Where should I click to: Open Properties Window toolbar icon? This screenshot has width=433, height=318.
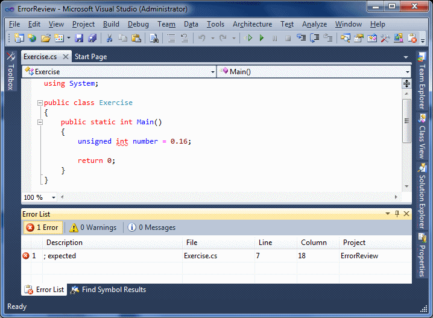(x=358, y=38)
